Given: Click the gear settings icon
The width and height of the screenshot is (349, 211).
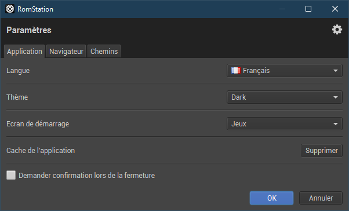Looking at the screenshot, I should click(x=337, y=30).
